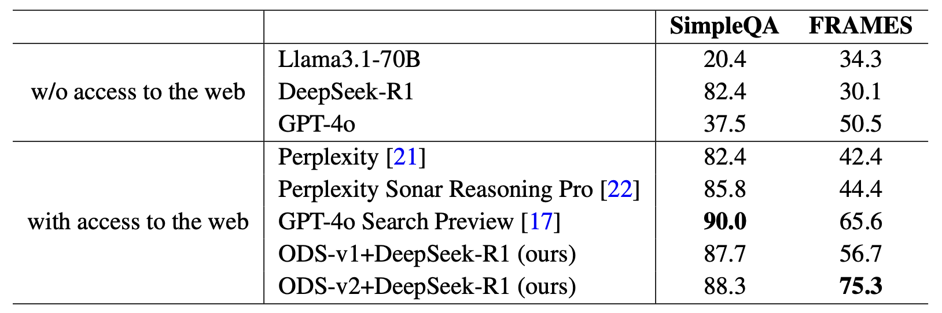Click the SimpleQA column header
The image size is (942, 313).
pos(724,27)
